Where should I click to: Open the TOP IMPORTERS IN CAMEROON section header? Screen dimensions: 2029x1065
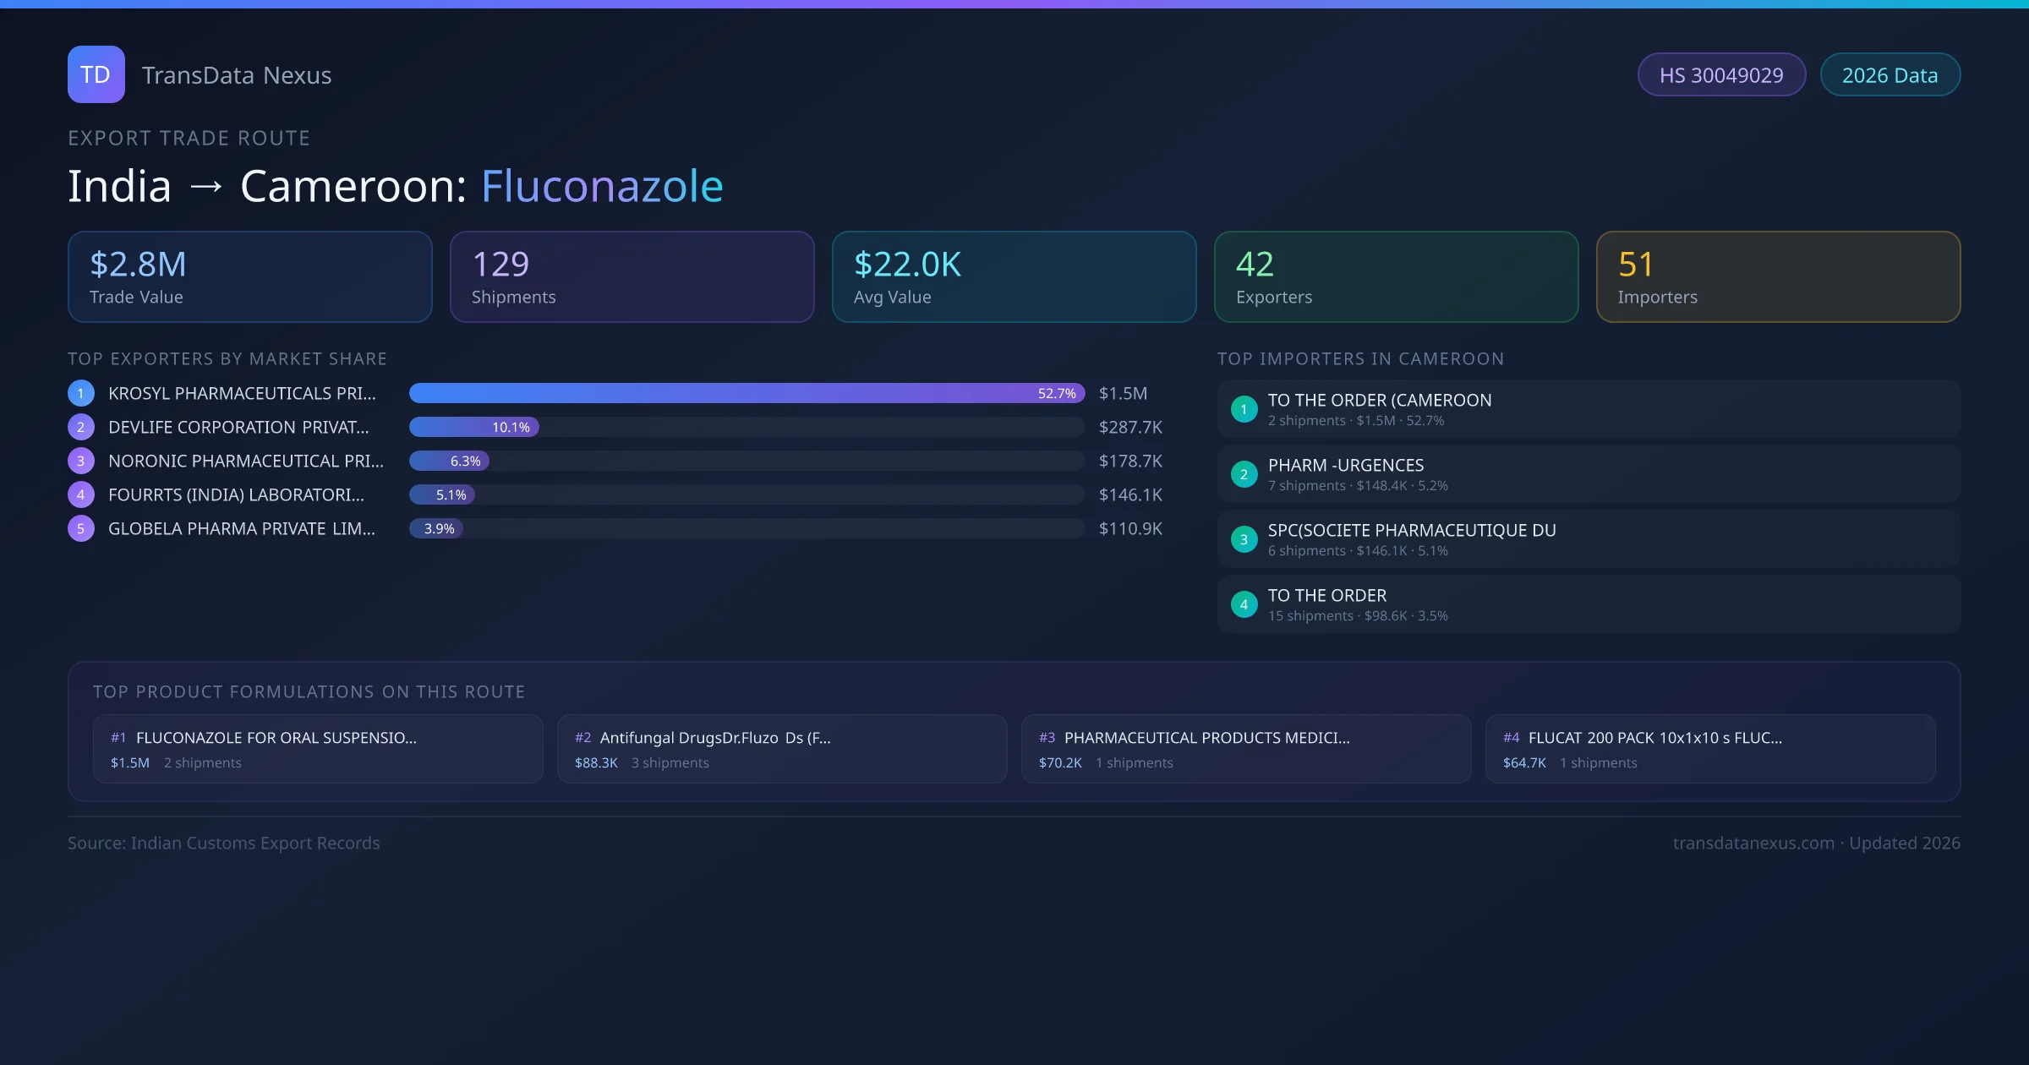pos(1361,358)
